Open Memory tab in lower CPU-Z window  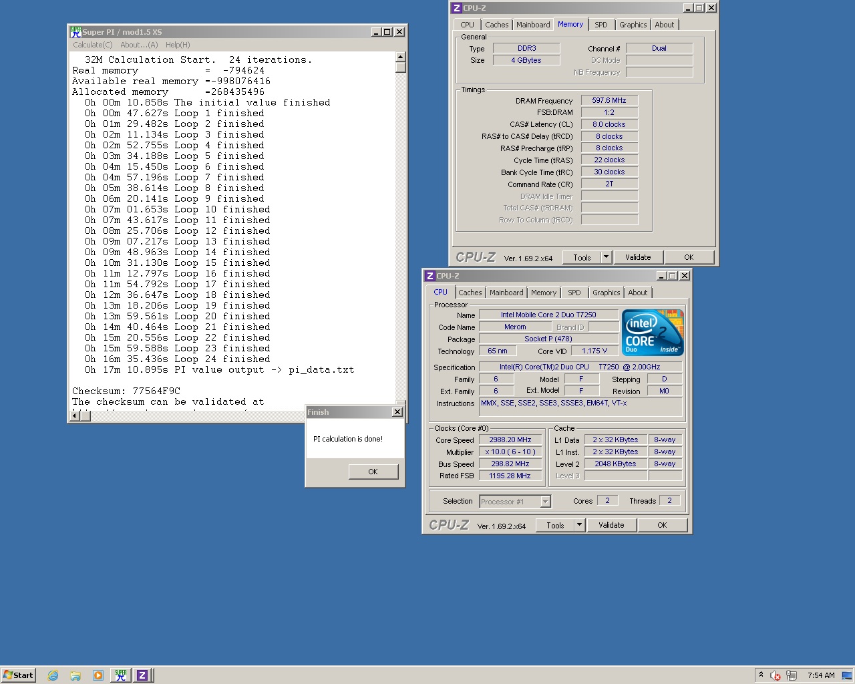pyautogui.click(x=544, y=293)
